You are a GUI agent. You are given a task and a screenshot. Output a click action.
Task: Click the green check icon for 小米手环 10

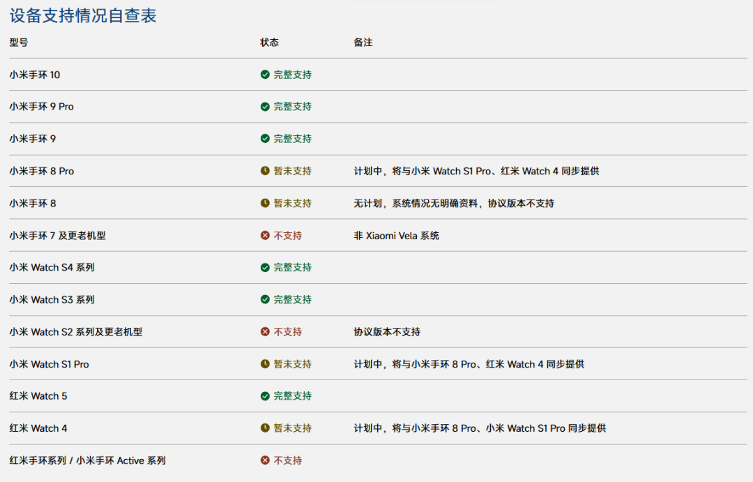pyautogui.click(x=265, y=75)
